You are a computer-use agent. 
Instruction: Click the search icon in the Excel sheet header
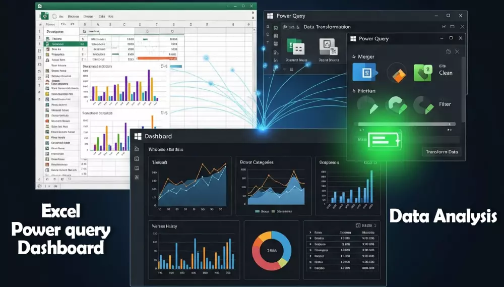[x=84, y=32]
